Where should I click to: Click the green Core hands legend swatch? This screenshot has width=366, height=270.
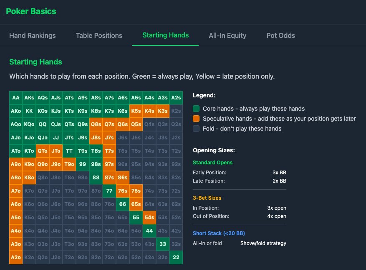point(196,109)
